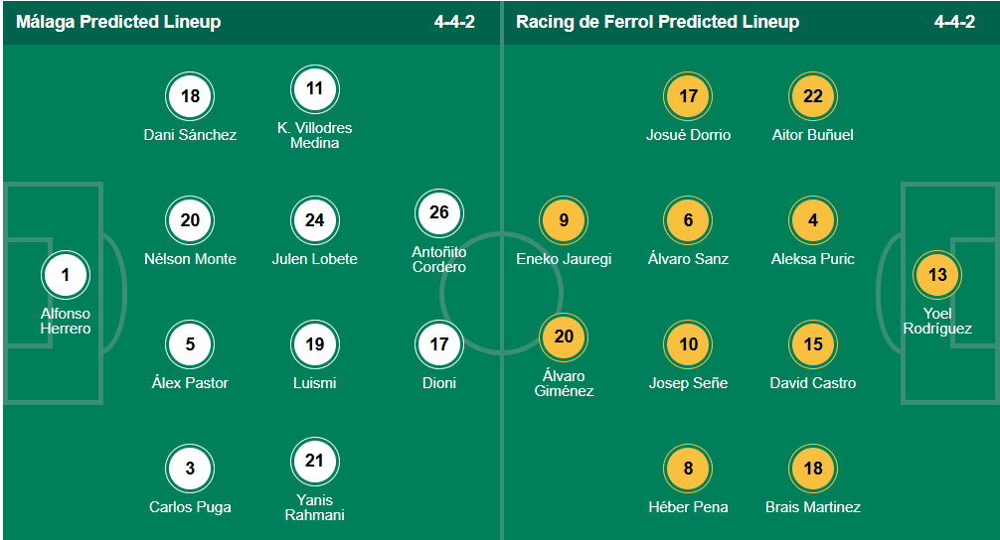Open the Álvaro Sanz player name
This screenshot has height=540, width=1000.
[x=688, y=259]
